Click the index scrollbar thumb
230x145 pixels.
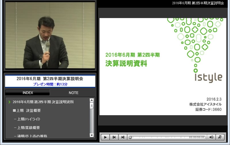[92, 105]
